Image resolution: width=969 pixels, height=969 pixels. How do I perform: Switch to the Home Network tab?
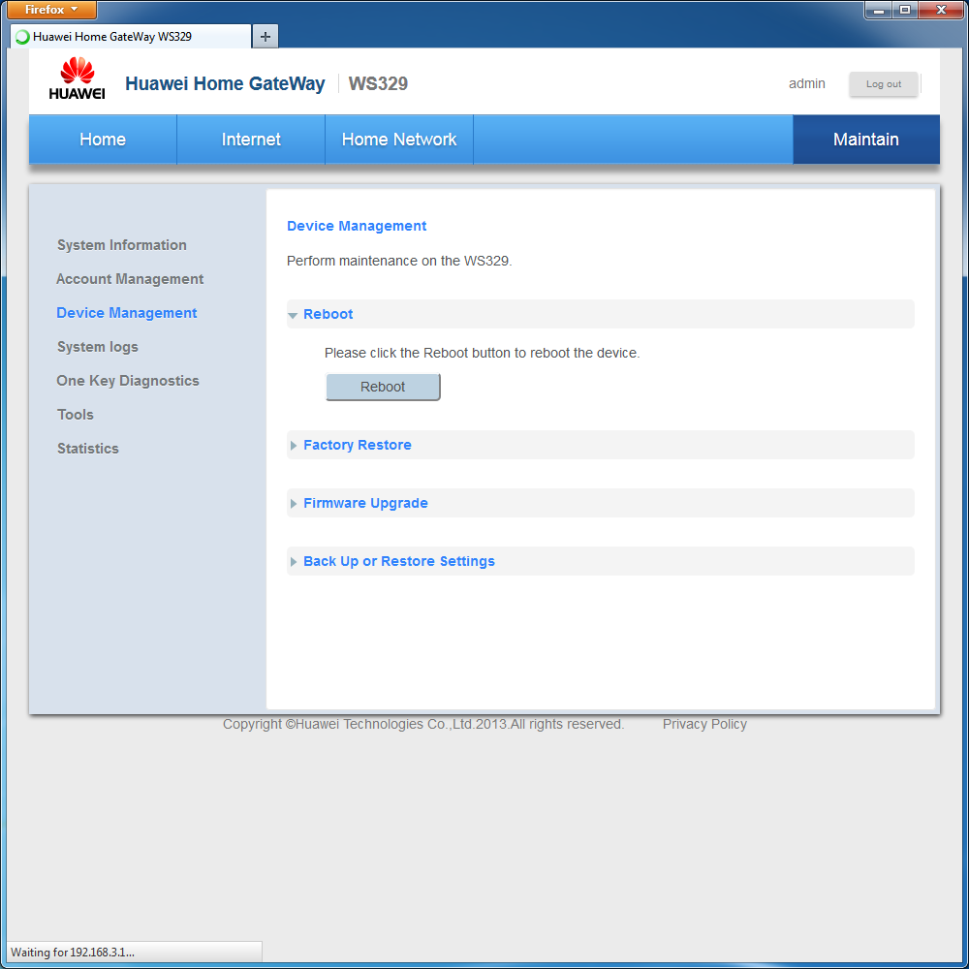[x=399, y=139]
